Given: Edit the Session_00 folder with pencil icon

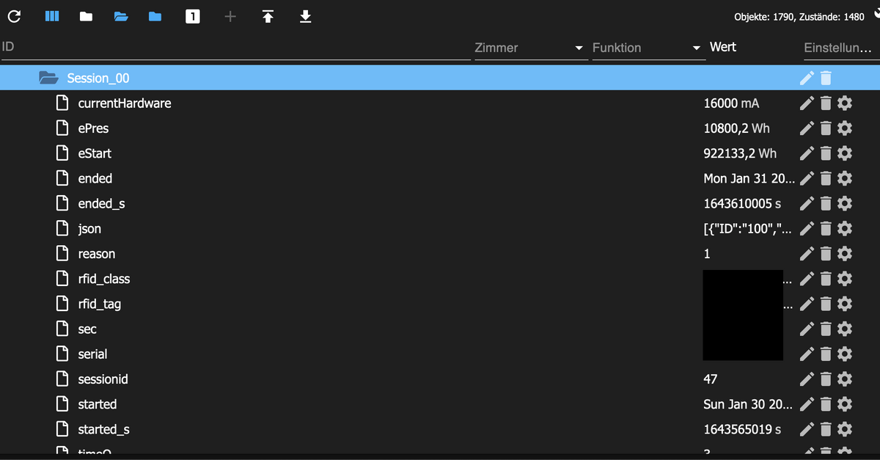Looking at the screenshot, I should pos(807,78).
